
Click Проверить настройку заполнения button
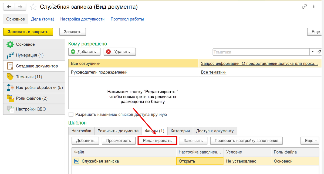[x=247, y=140]
